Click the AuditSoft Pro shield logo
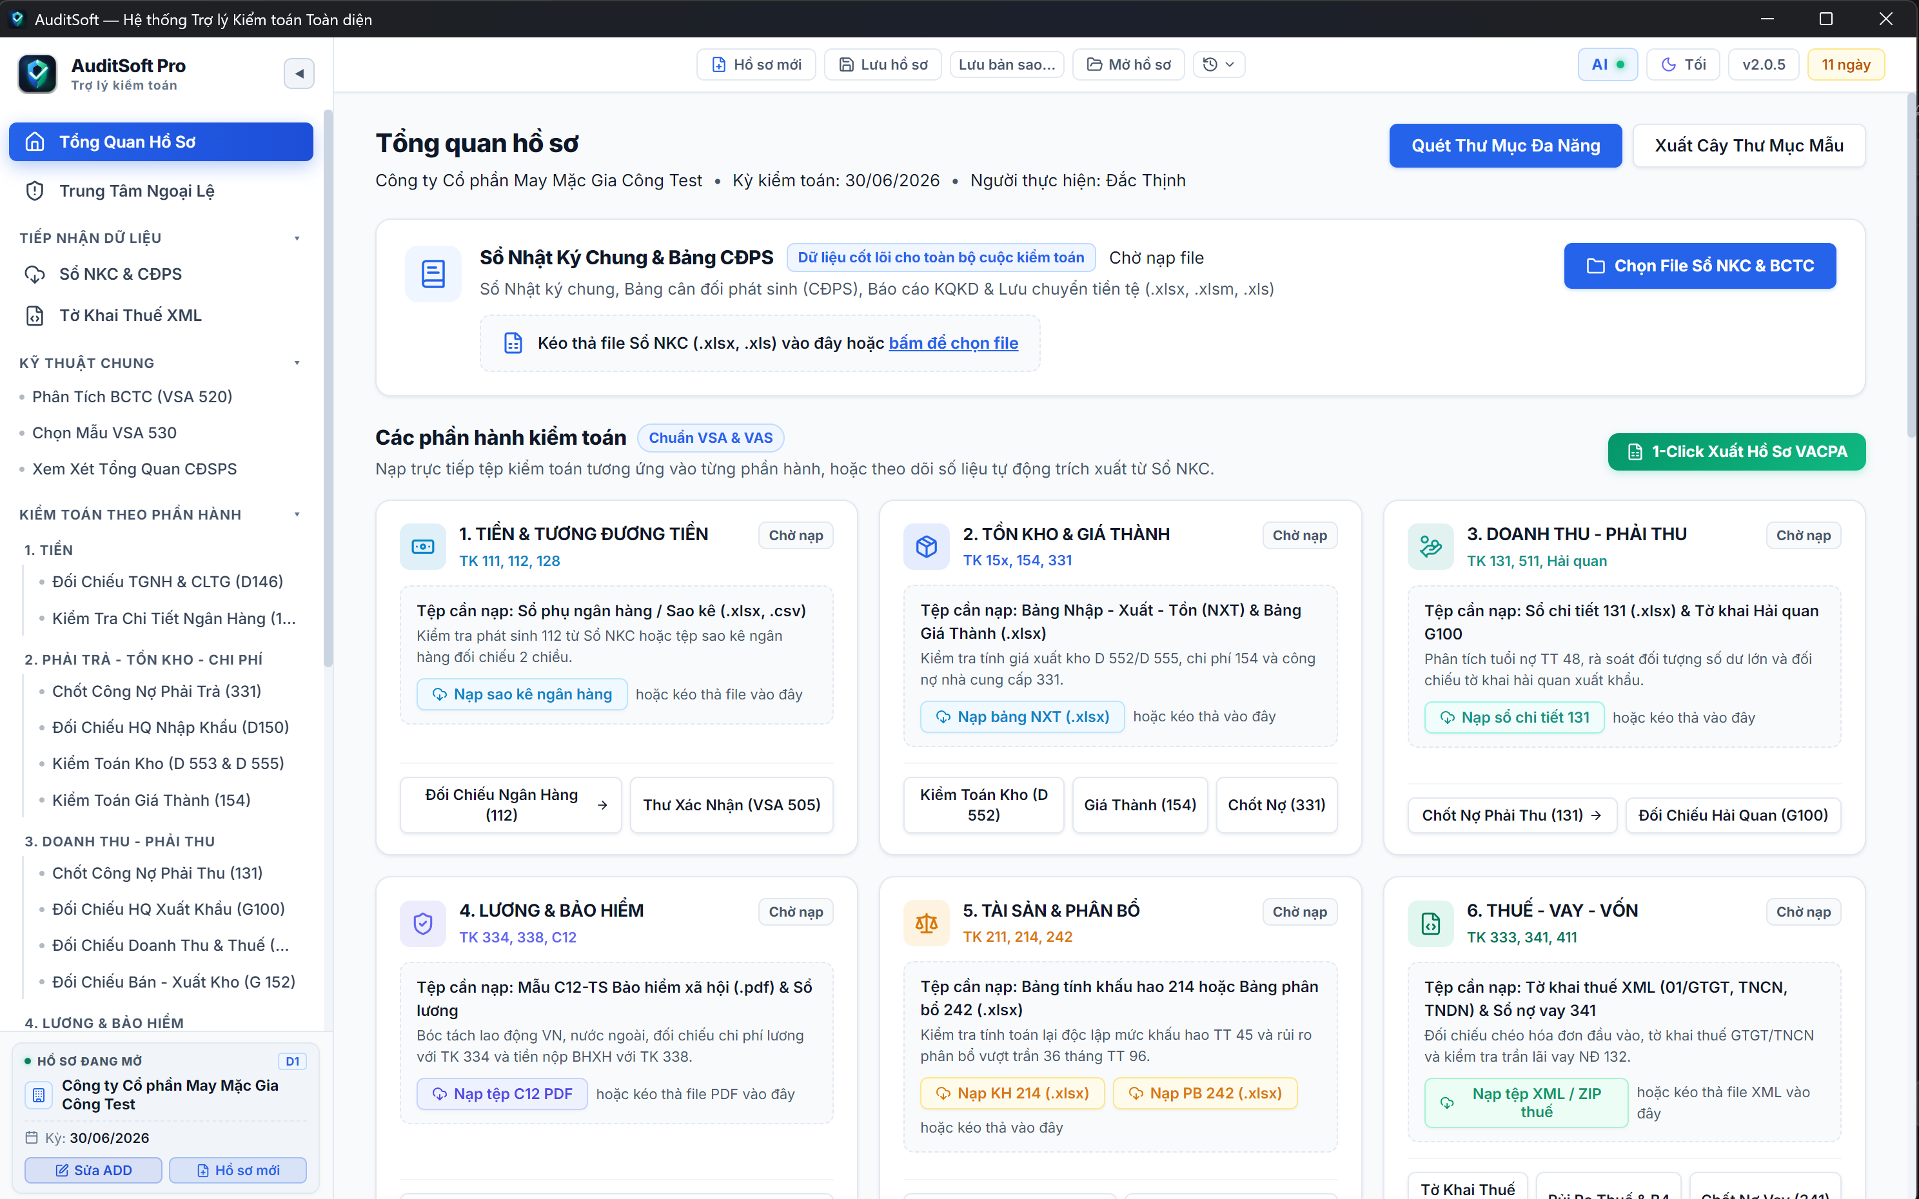The width and height of the screenshot is (1919, 1199). [37, 73]
